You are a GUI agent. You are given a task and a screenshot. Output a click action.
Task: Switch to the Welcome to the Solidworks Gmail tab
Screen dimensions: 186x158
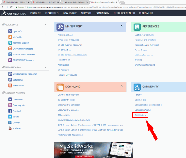pyautogui.click(x=75, y=2)
